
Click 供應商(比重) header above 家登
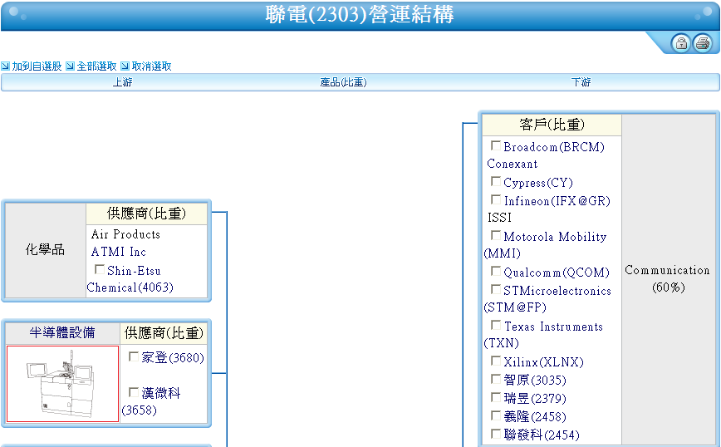(x=164, y=333)
